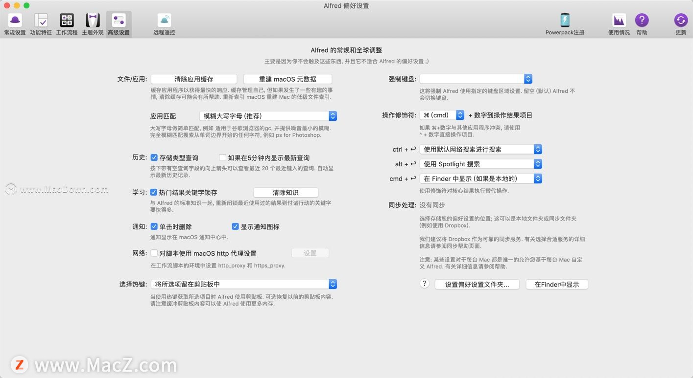This screenshot has width=693, height=378.
Task: Open the 常规设置 hat icon tab
Action: click(x=15, y=20)
